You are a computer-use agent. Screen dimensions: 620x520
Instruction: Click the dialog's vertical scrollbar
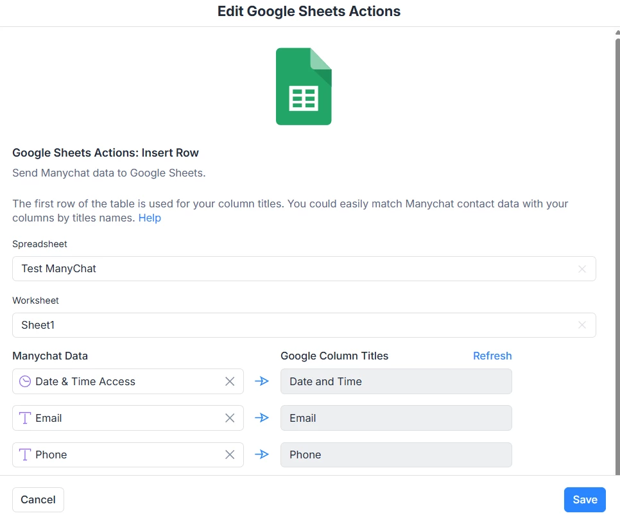(x=617, y=193)
